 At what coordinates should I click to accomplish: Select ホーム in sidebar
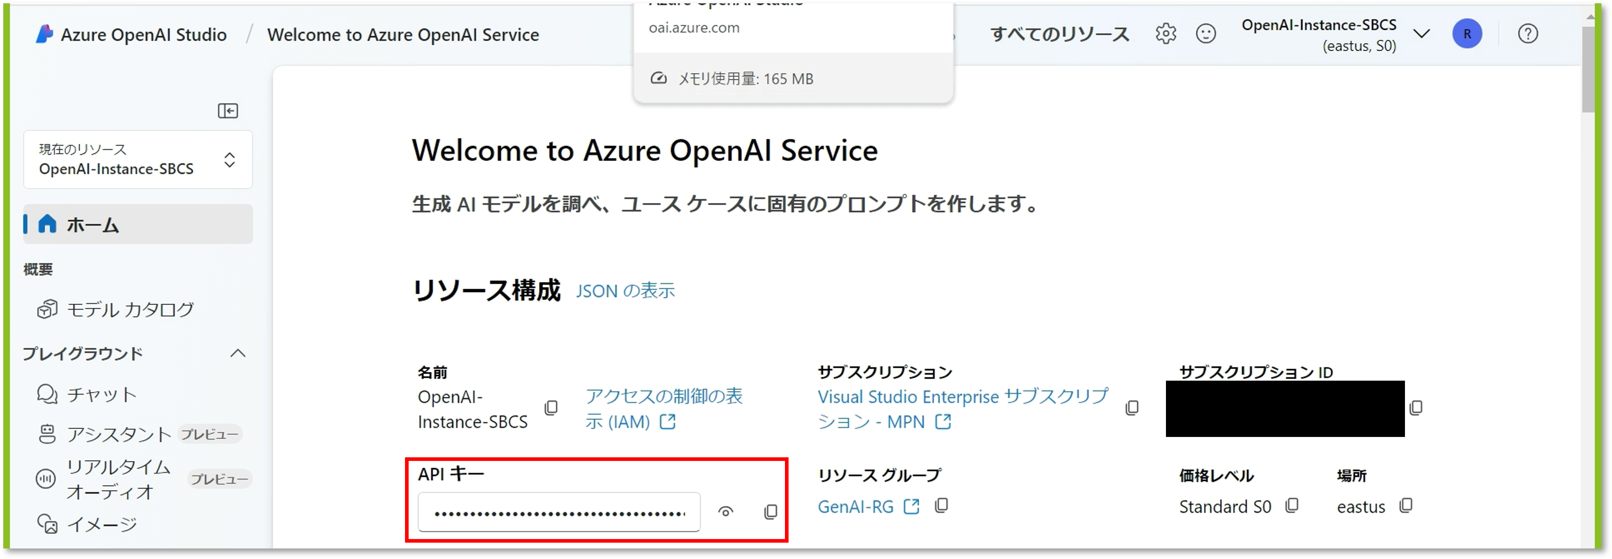tap(138, 223)
